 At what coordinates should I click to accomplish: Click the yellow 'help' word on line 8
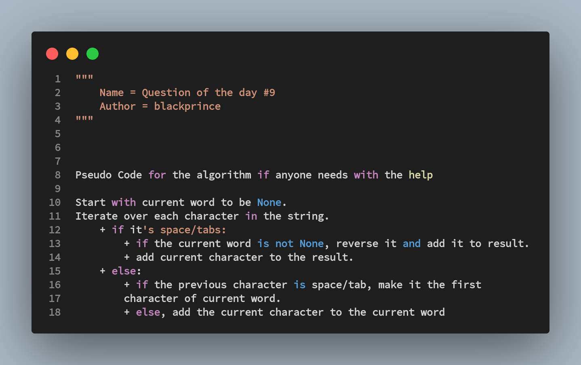pyautogui.click(x=421, y=175)
